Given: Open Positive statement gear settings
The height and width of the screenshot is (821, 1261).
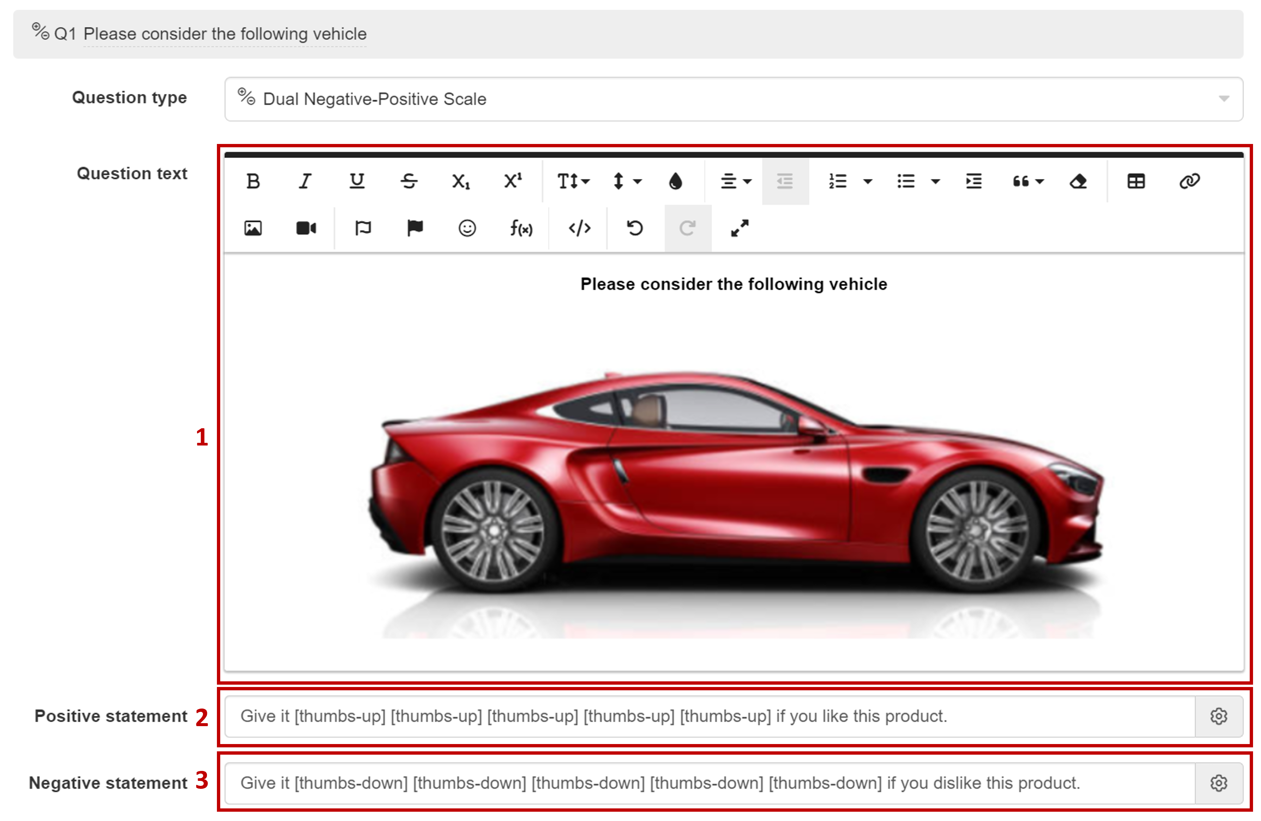Looking at the screenshot, I should coord(1219,717).
